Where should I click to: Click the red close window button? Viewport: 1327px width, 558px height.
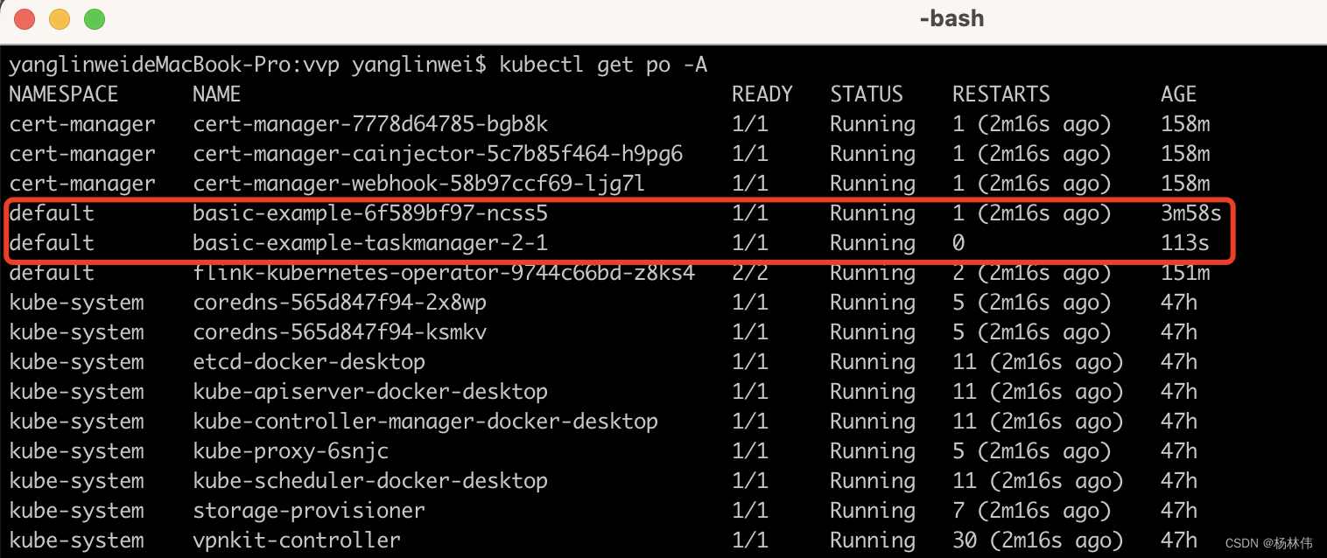pyautogui.click(x=25, y=18)
